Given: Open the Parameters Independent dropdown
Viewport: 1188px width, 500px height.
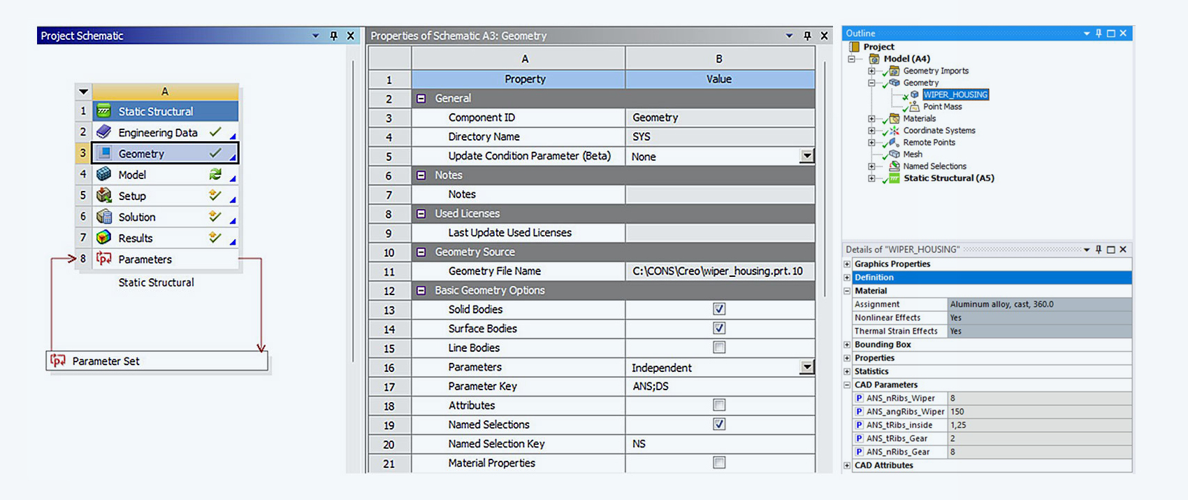Looking at the screenshot, I should pyautogui.click(x=807, y=367).
